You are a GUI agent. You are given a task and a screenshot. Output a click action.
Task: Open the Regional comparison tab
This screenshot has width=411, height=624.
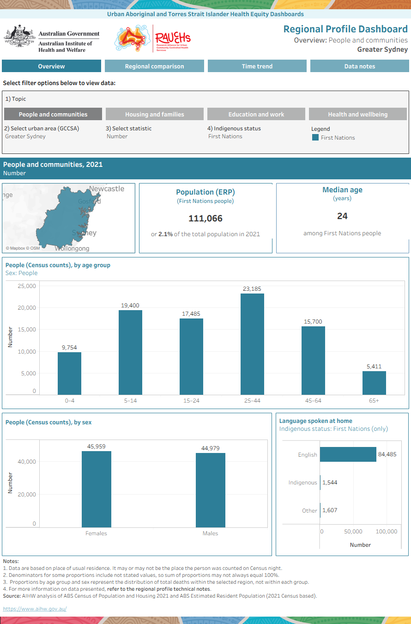pyautogui.click(x=154, y=66)
